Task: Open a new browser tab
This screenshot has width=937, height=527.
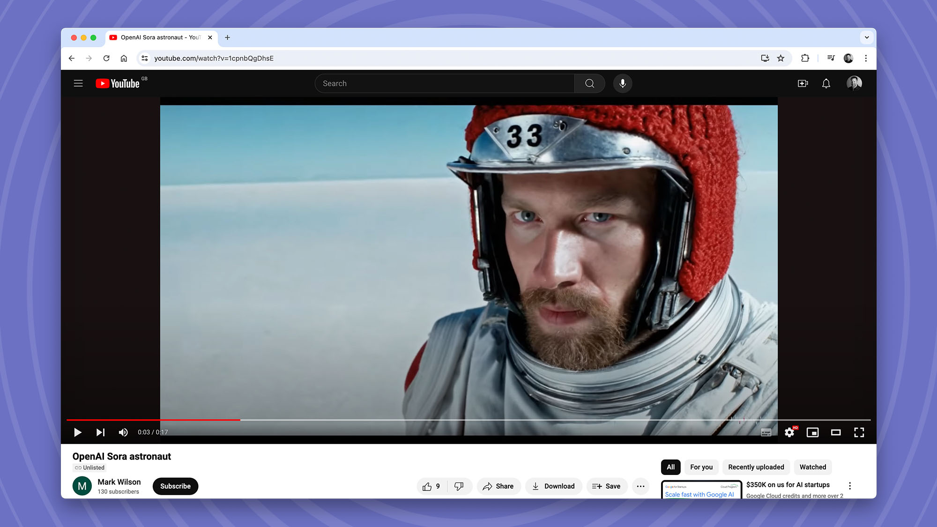Action: pyautogui.click(x=227, y=37)
